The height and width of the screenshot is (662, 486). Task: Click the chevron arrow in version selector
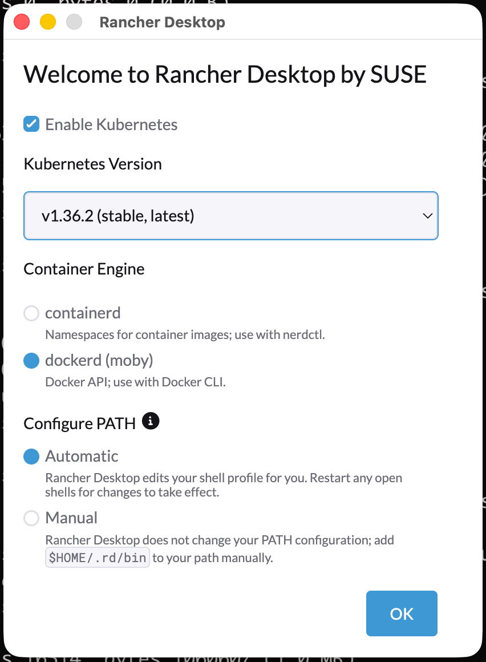coord(427,216)
